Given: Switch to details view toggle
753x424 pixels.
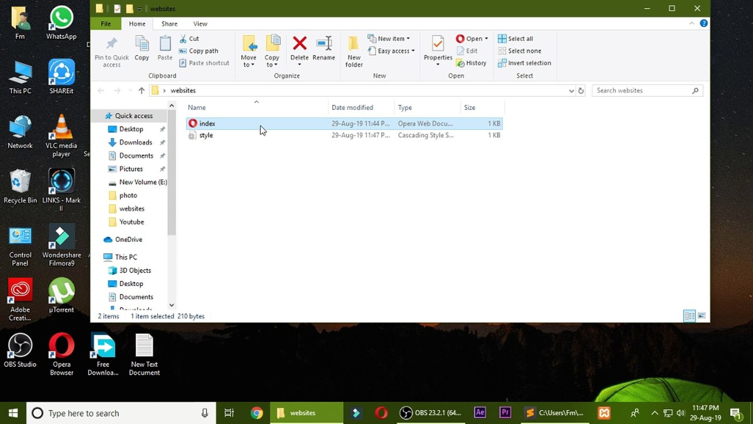Looking at the screenshot, I should click(x=689, y=316).
